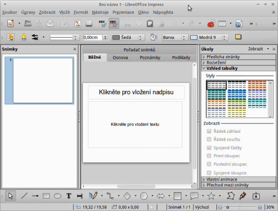Select the Rectangle tool
278x211 pixels.
[46, 196]
